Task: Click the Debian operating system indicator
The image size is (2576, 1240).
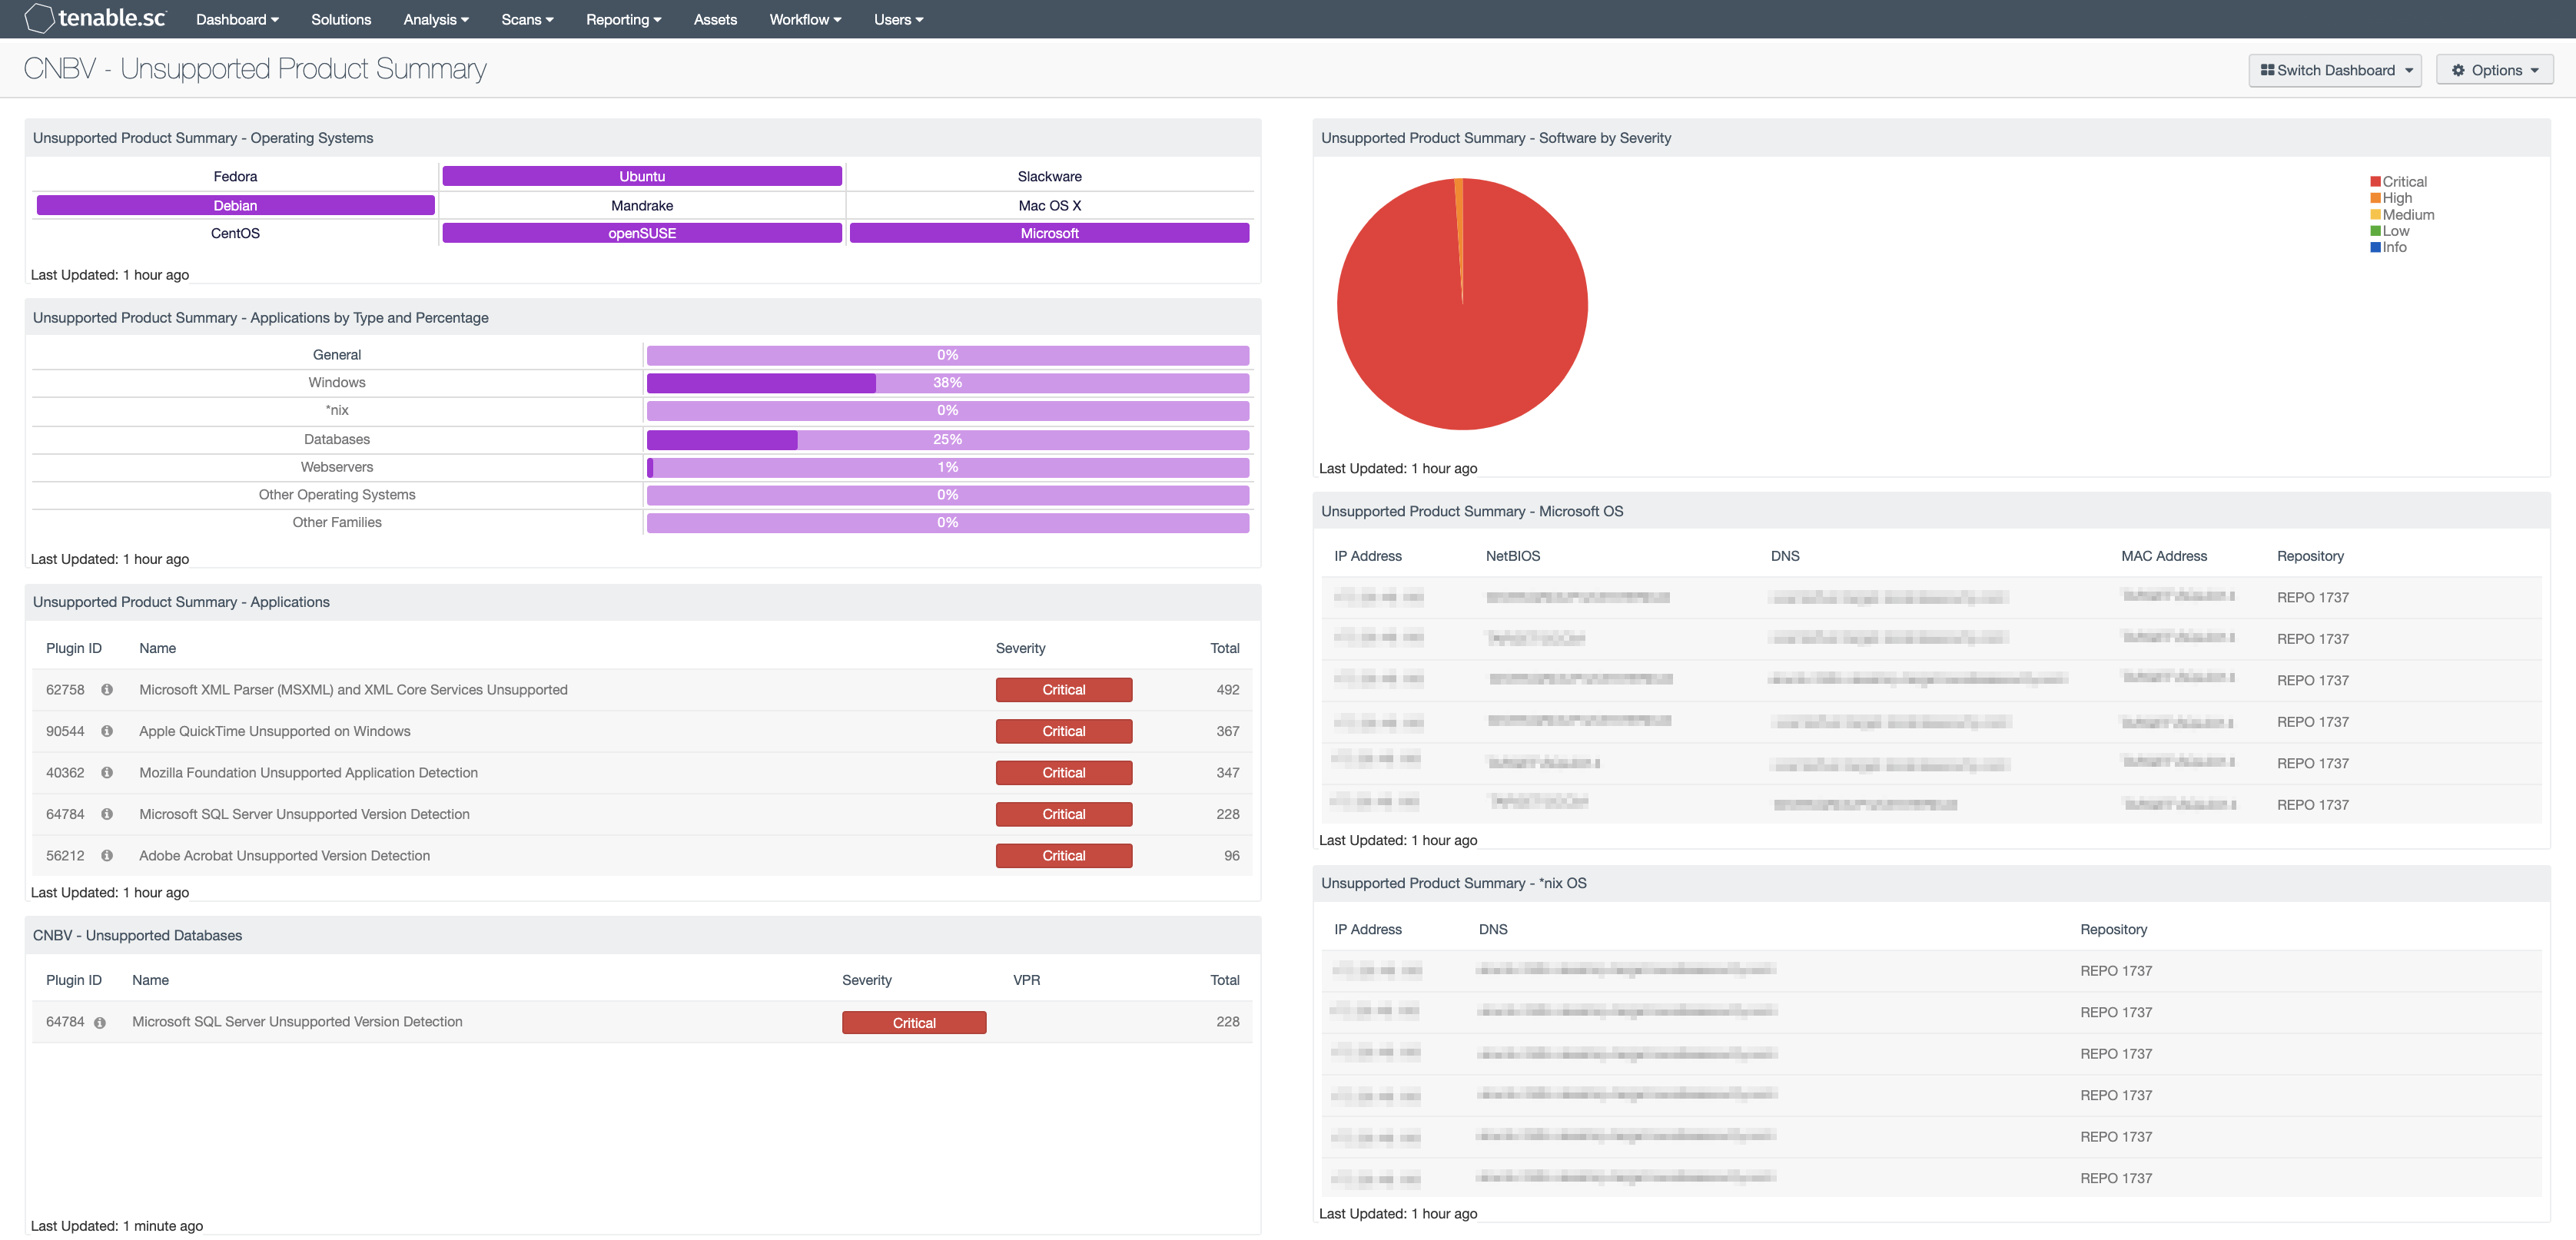Action: tap(235, 205)
